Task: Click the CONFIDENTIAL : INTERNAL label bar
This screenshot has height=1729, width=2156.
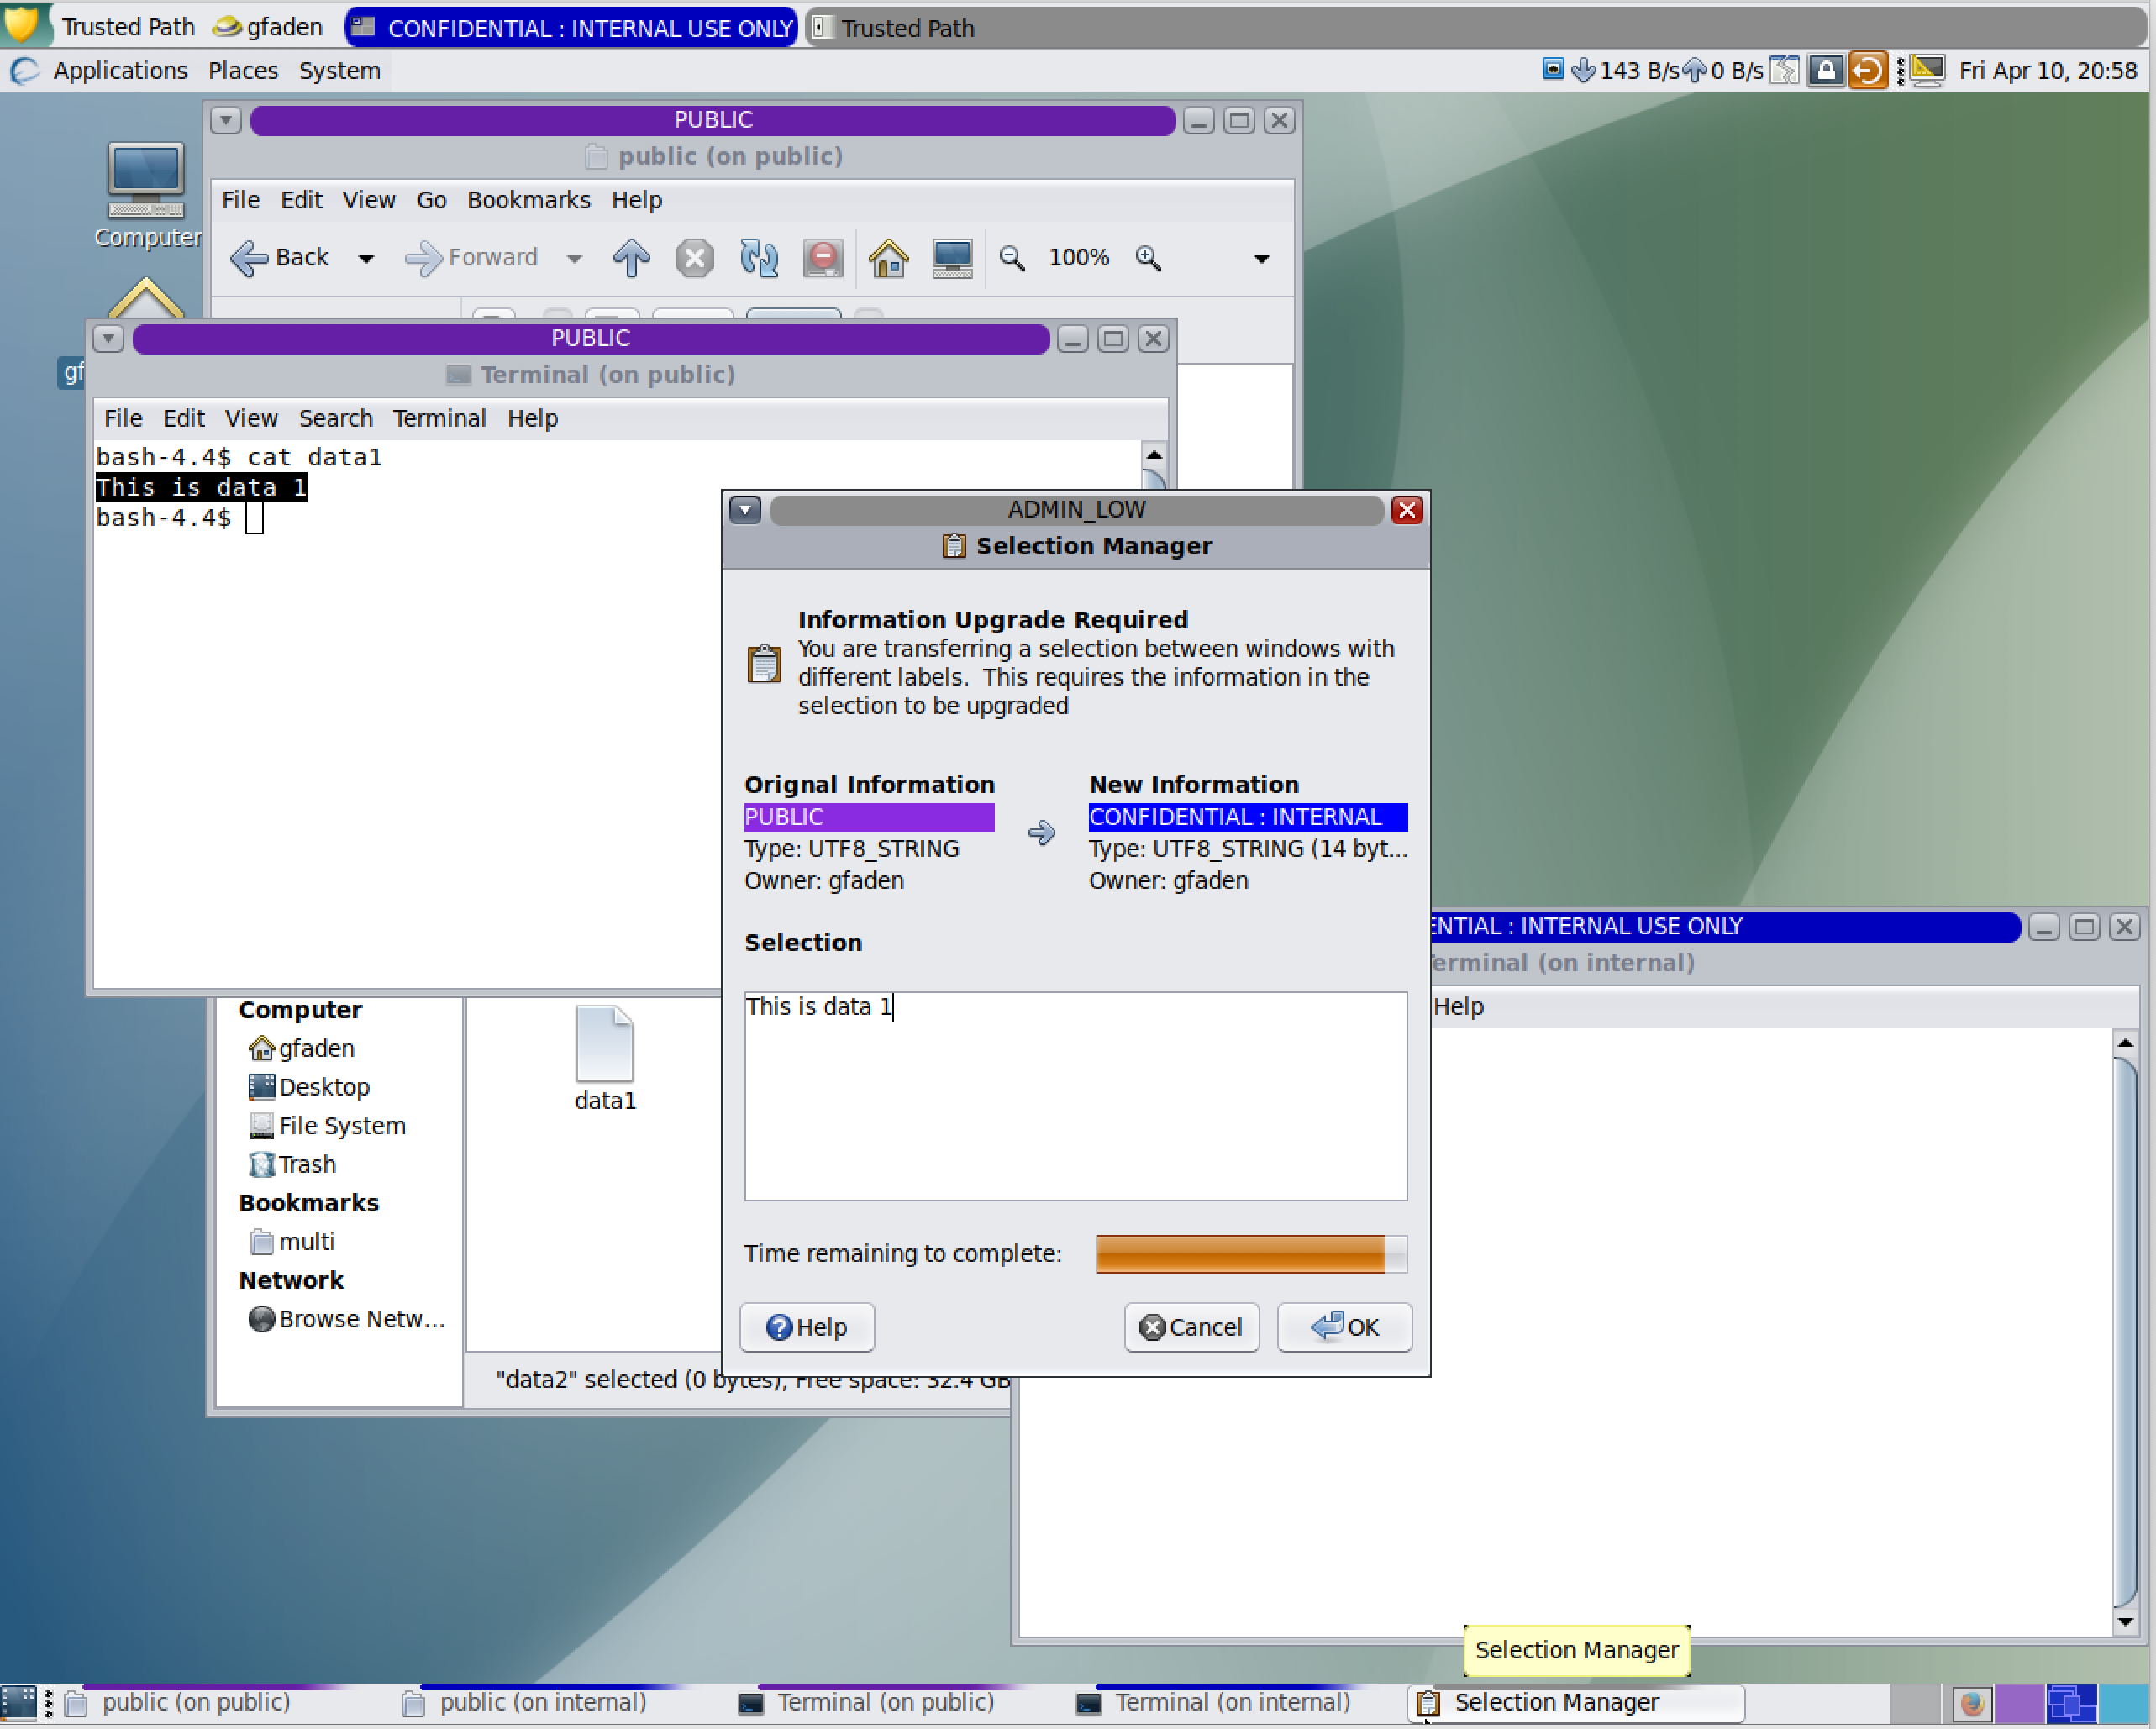Action: point(1248,817)
